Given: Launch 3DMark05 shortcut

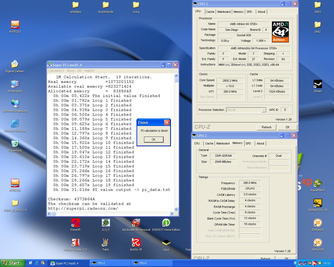Looking at the screenshot, I should pos(318,245).
